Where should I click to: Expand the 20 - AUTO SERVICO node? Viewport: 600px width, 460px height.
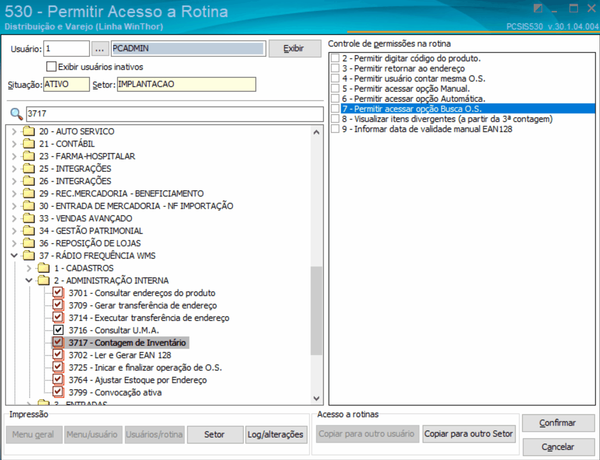pyautogui.click(x=14, y=131)
